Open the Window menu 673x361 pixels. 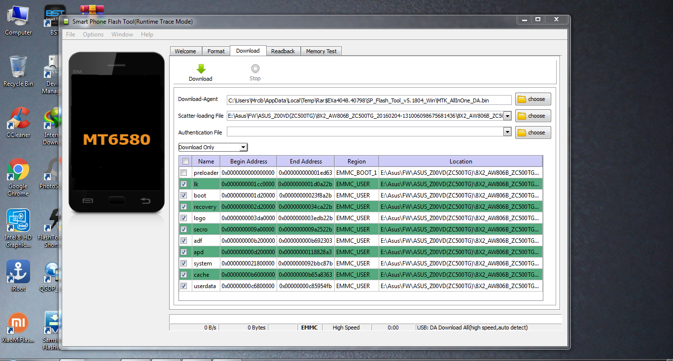point(122,34)
